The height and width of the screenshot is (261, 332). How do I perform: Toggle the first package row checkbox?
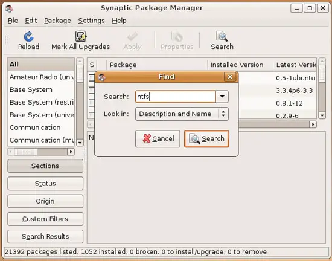pyautogui.click(x=92, y=78)
